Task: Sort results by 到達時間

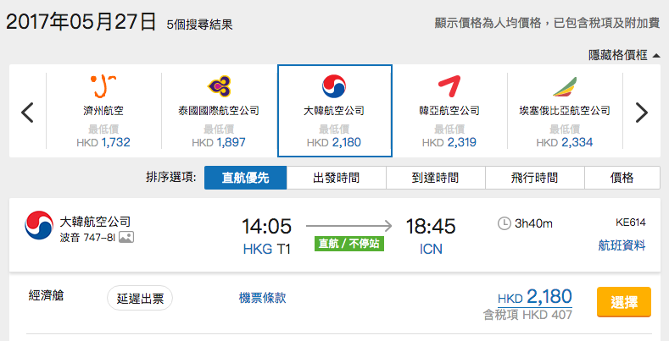Action: pos(436,178)
